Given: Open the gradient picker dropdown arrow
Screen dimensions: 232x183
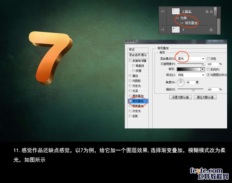Looking at the screenshot, I should 203,69.
